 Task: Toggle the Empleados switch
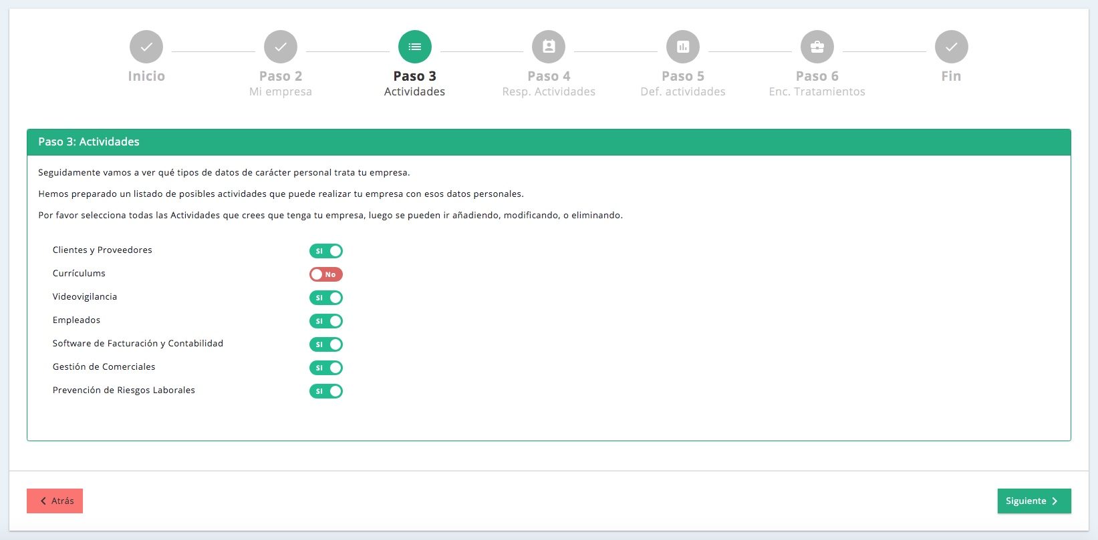(326, 321)
